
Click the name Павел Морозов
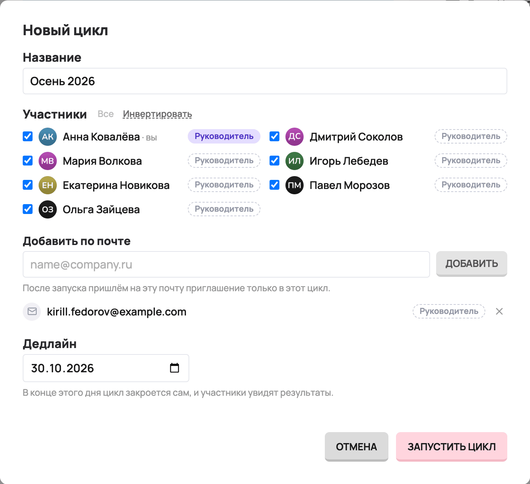tap(350, 185)
